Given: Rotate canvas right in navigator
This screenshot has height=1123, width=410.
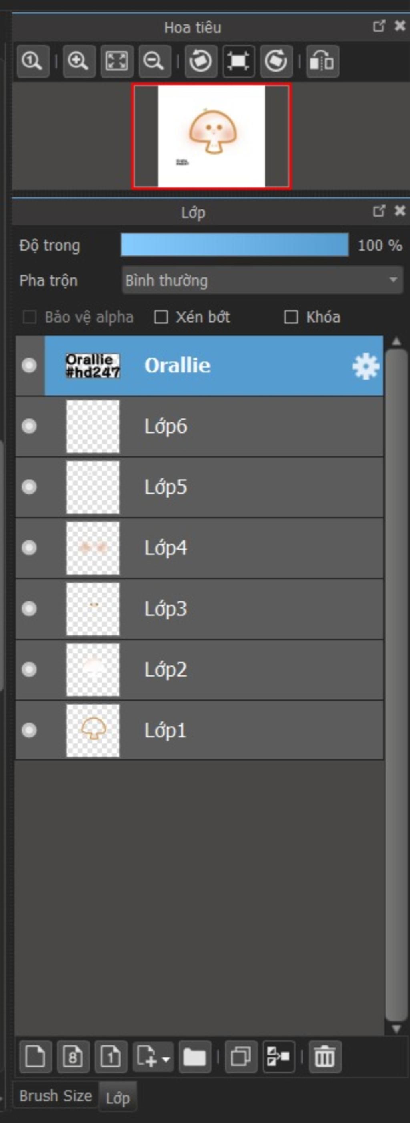Looking at the screenshot, I should point(276,62).
